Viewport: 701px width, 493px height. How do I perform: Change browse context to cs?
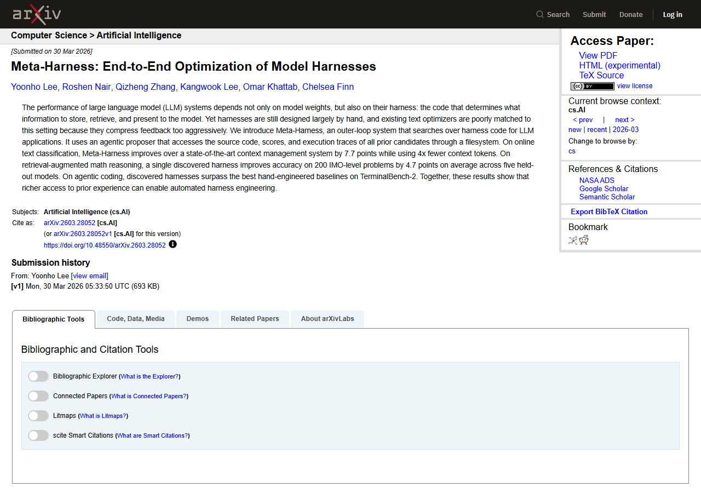tap(572, 151)
